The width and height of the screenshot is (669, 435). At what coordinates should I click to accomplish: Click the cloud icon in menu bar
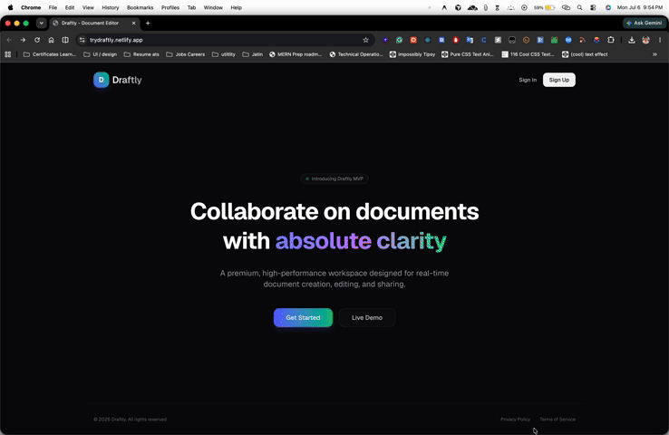tap(472, 7)
